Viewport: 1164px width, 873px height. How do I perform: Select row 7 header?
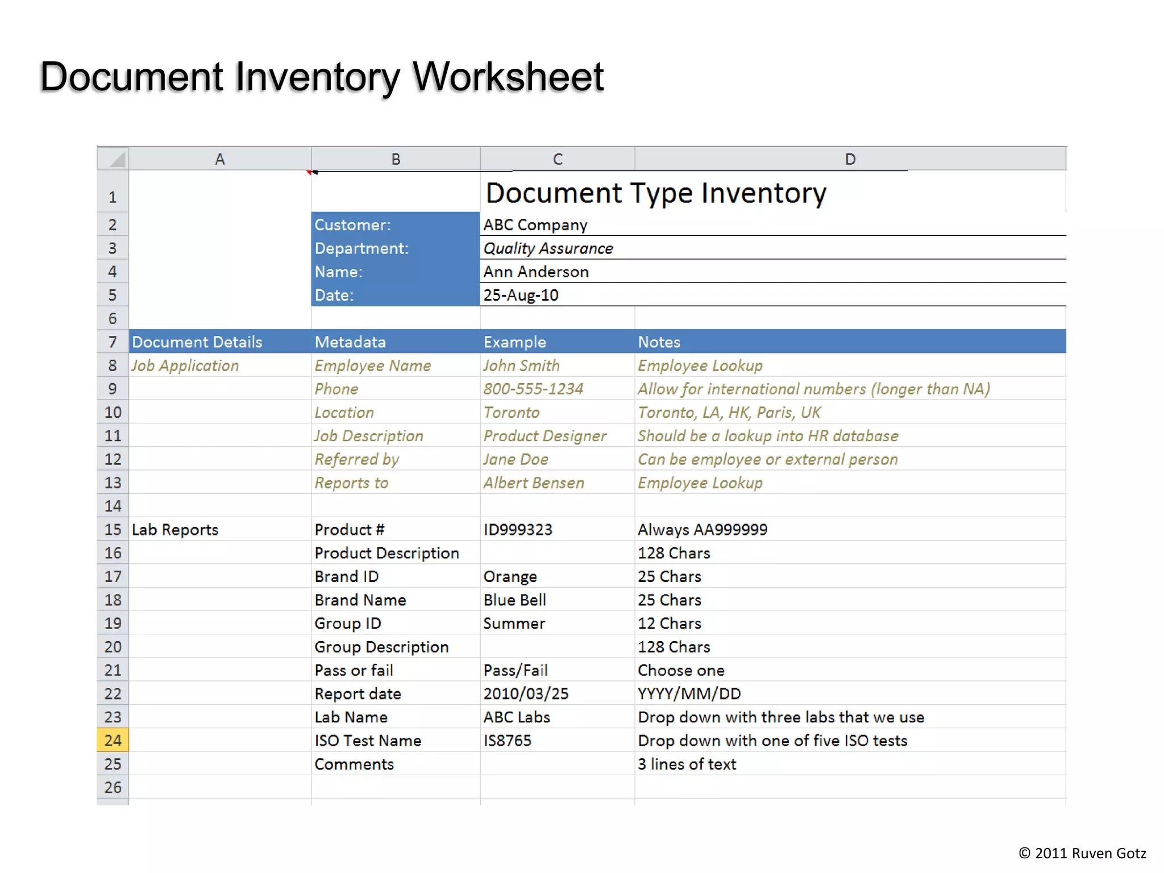(113, 342)
